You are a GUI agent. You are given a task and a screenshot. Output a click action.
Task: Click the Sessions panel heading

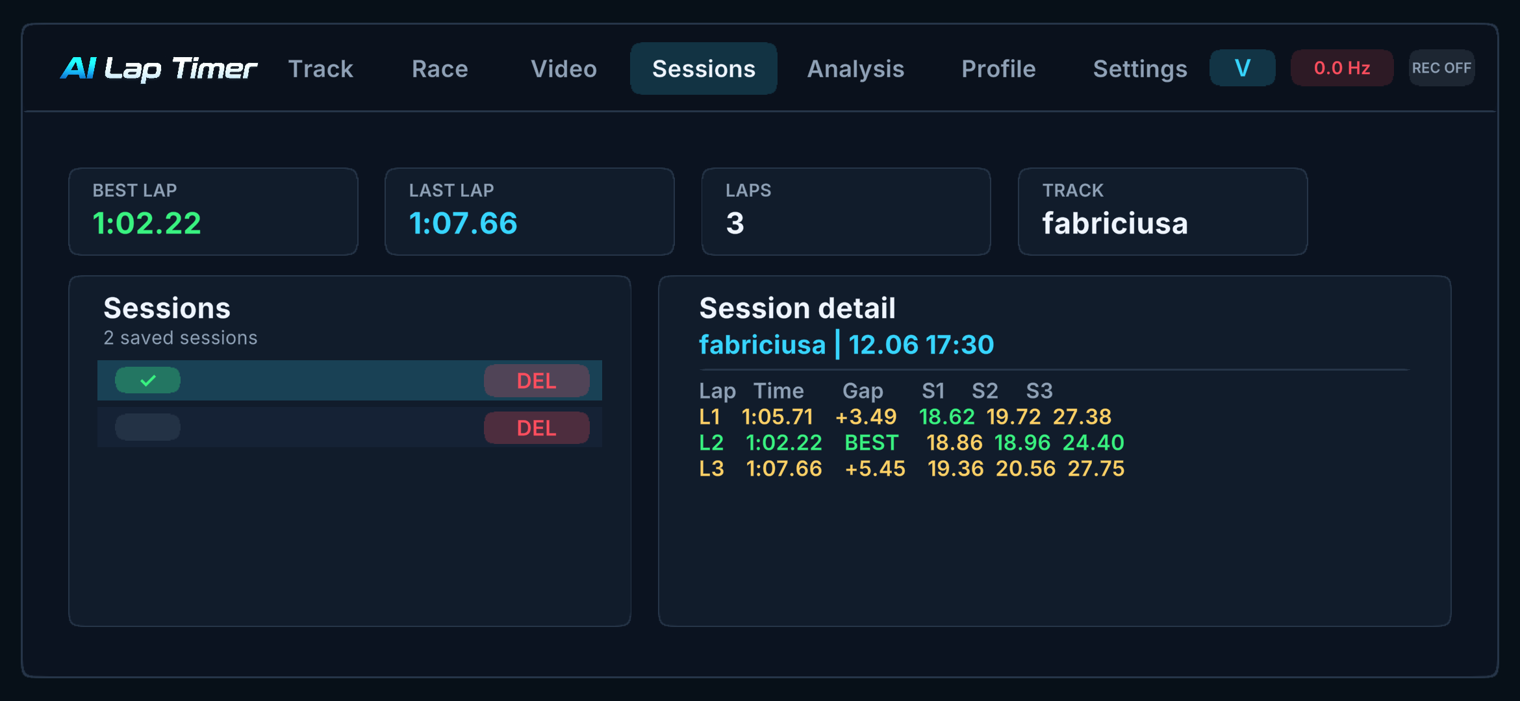click(167, 308)
